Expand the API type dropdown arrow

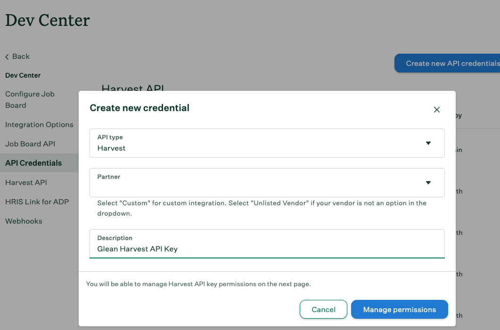(x=428, y=143)
